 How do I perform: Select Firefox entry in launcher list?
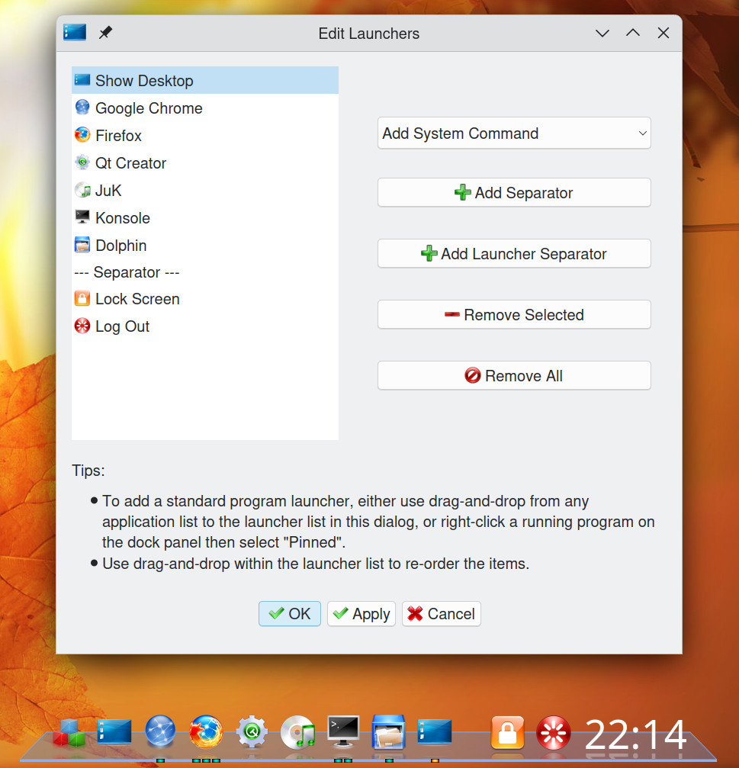click(x=204, y=135)
